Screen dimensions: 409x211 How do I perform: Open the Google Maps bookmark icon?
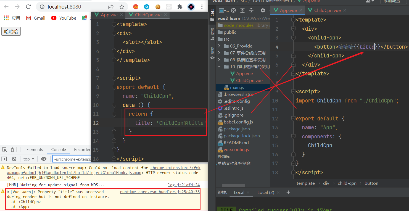pos(85,18)
